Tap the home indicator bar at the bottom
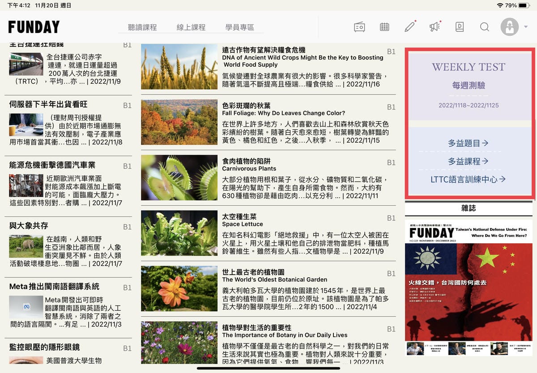537x373 pixels. (268, 369)
